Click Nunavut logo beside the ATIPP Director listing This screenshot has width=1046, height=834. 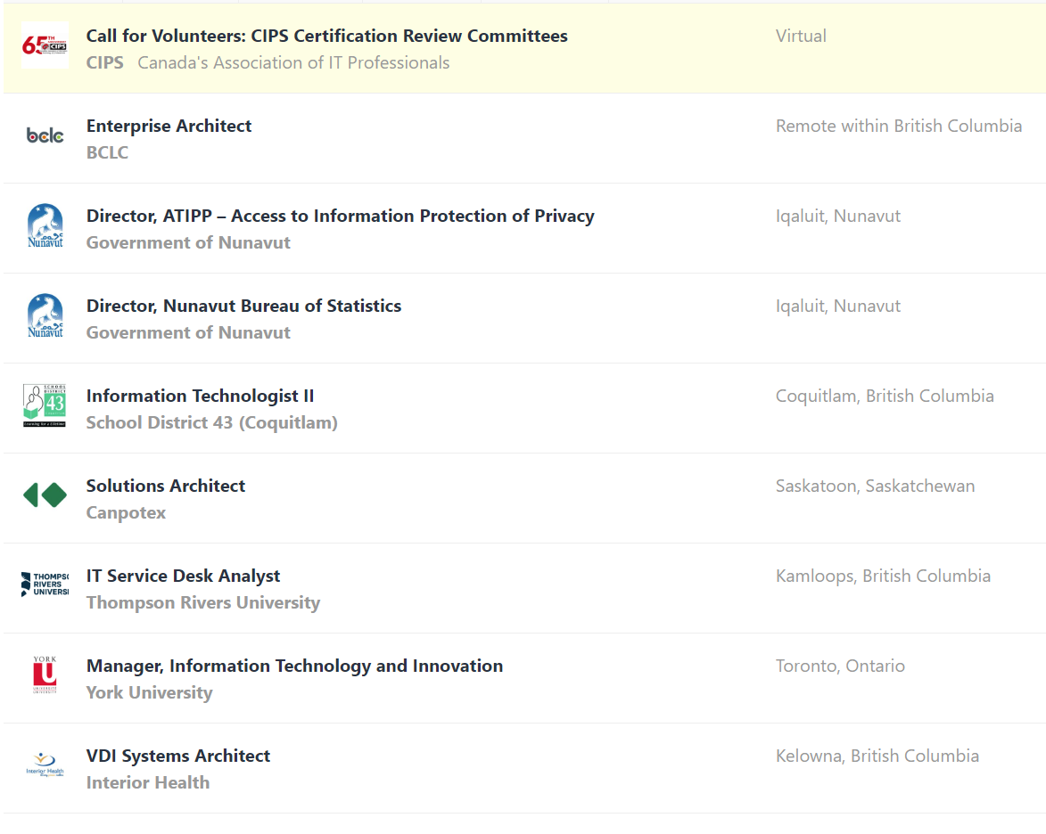[45, 226]
